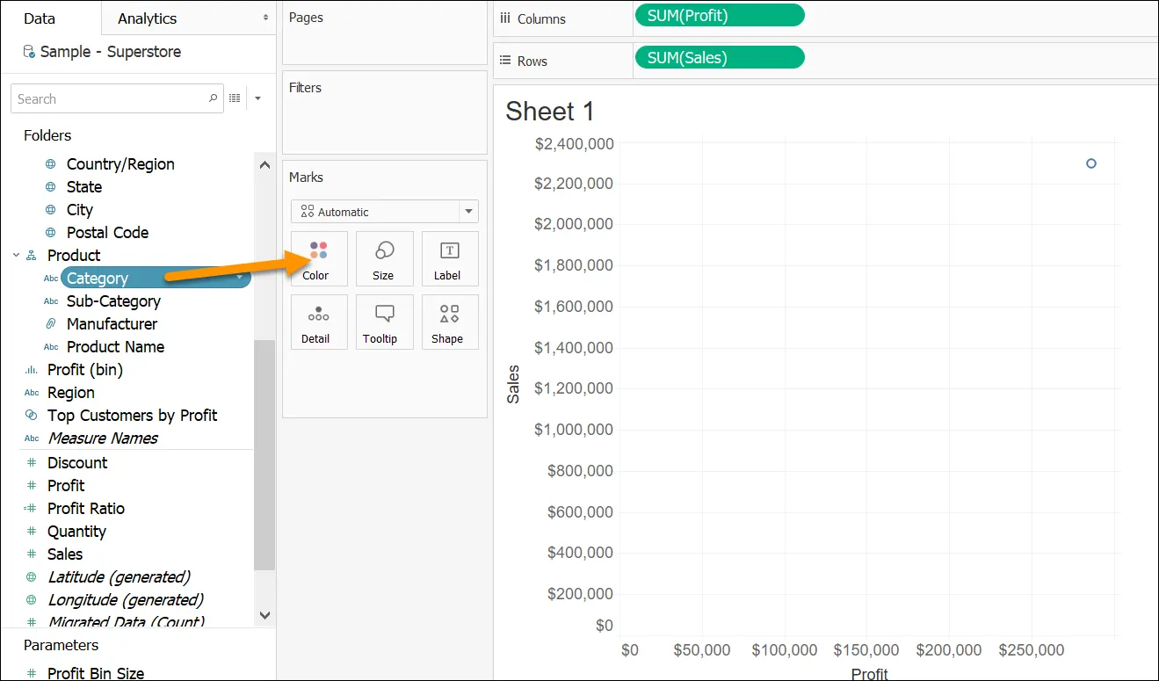This screenshot has height=681, width=1159.
Task: Select the Product Name field
Action: point(115,347)
